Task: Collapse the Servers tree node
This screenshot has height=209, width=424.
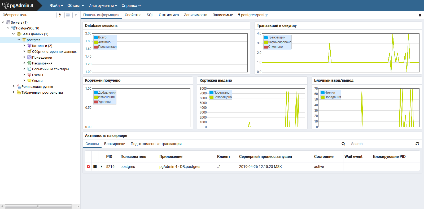Action: (x=3, y=22)
